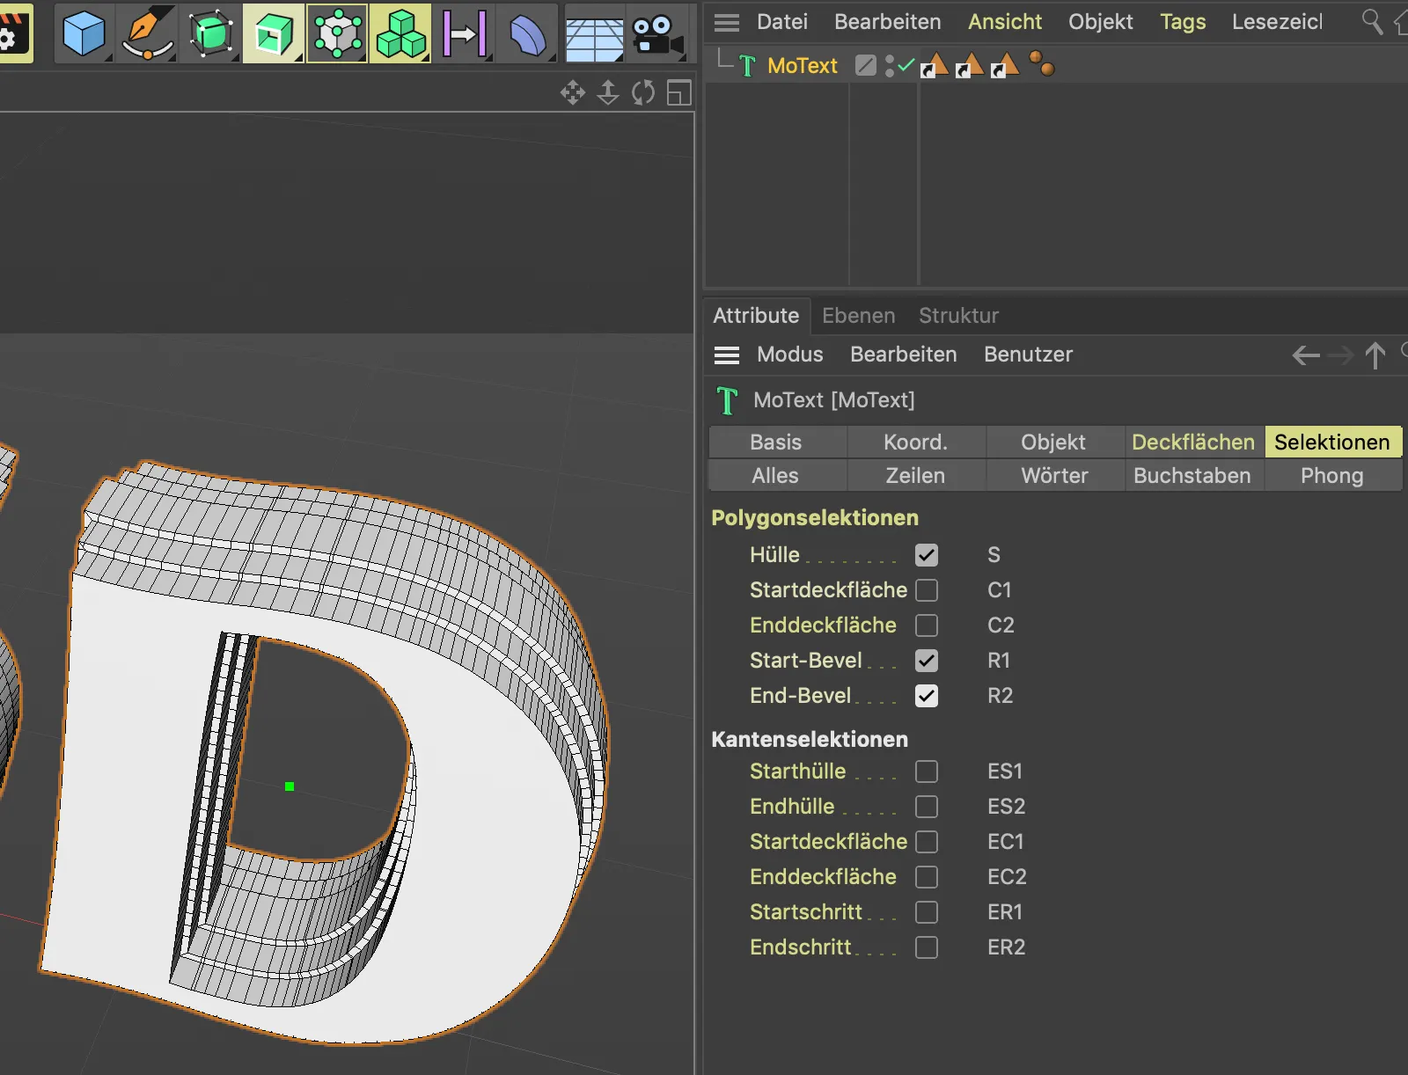Select the Cube primitive tool
Viewport: 1408px width, 1075px height.
point(84,33)
